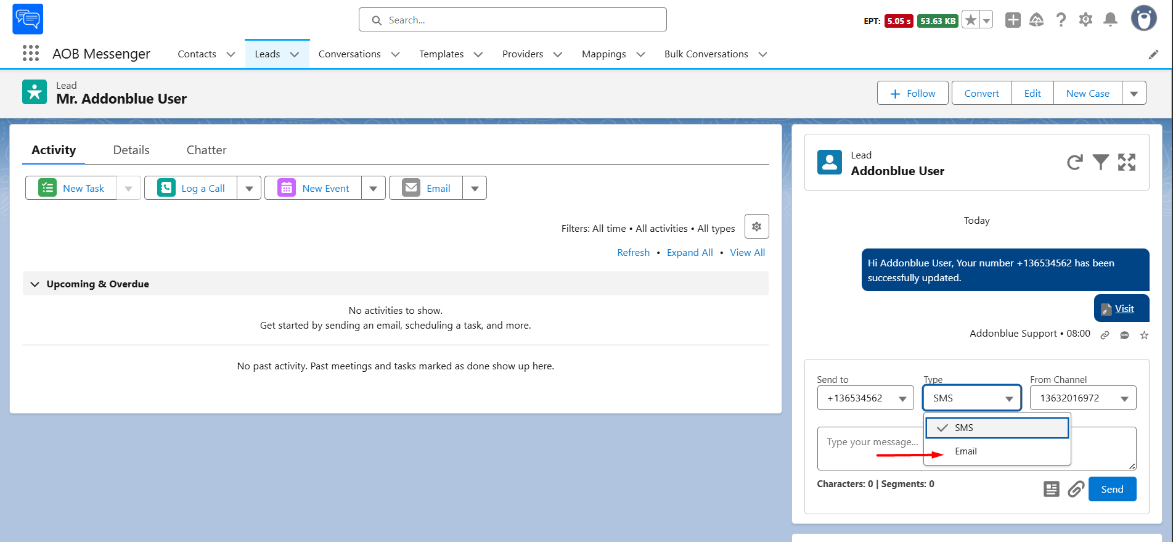1173x542 pixels.
Task: Click the Guidance Center trailhead icon
Action: (1036, 20)
